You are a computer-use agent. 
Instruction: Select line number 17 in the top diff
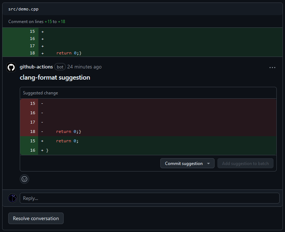click(32, 46)
